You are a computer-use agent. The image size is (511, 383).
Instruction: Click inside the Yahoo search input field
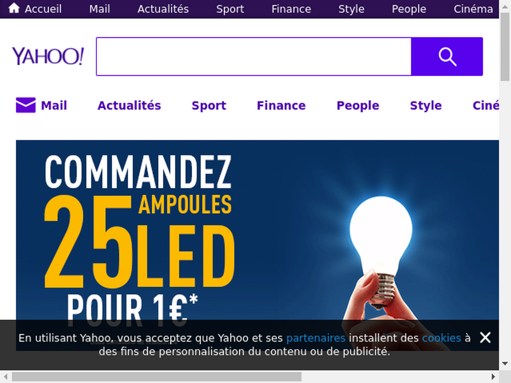point(254,57)
